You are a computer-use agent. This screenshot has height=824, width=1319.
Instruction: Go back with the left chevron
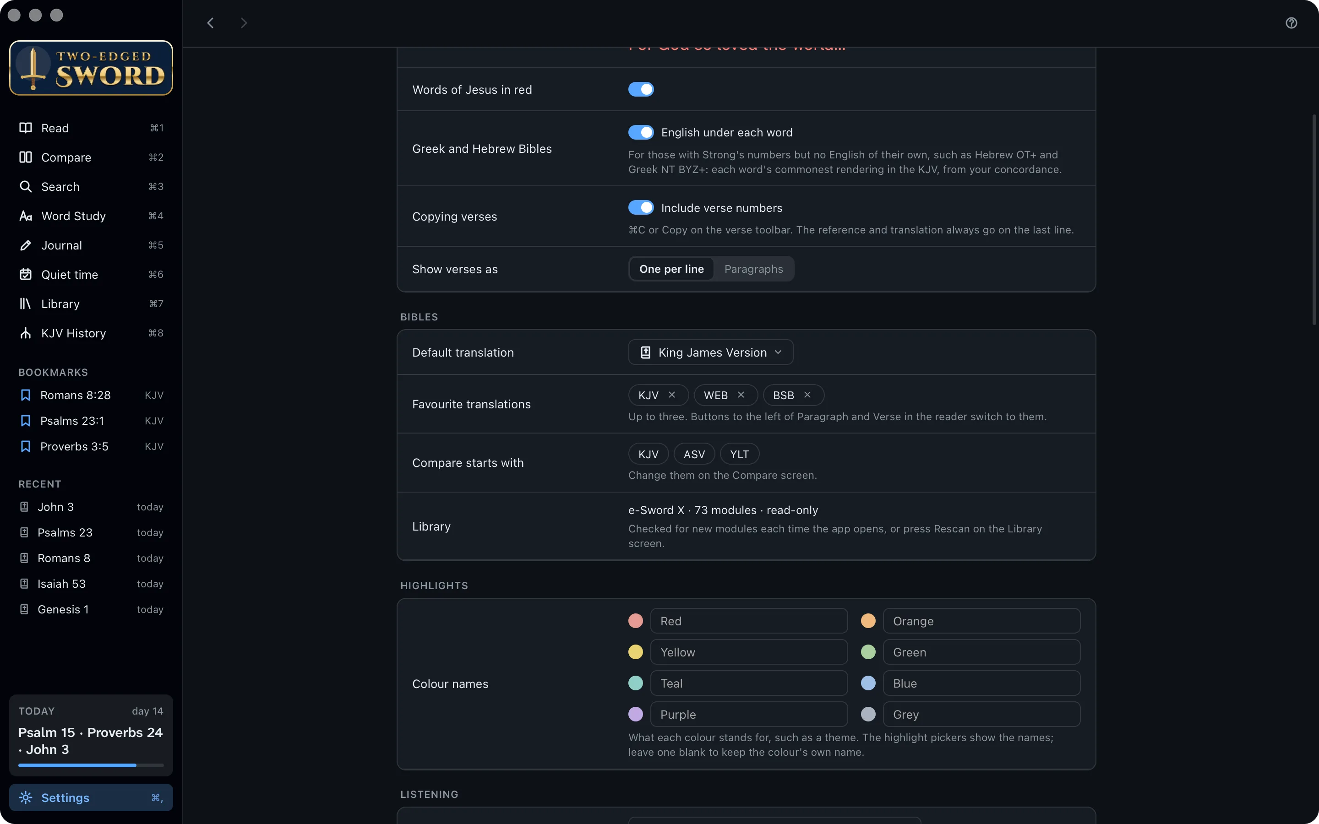(x=210, y=23)
